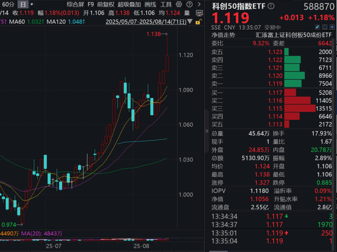Click the 超级叠加 overlay button
Viewport: 337px width, 252px height.
click(129, 5)
